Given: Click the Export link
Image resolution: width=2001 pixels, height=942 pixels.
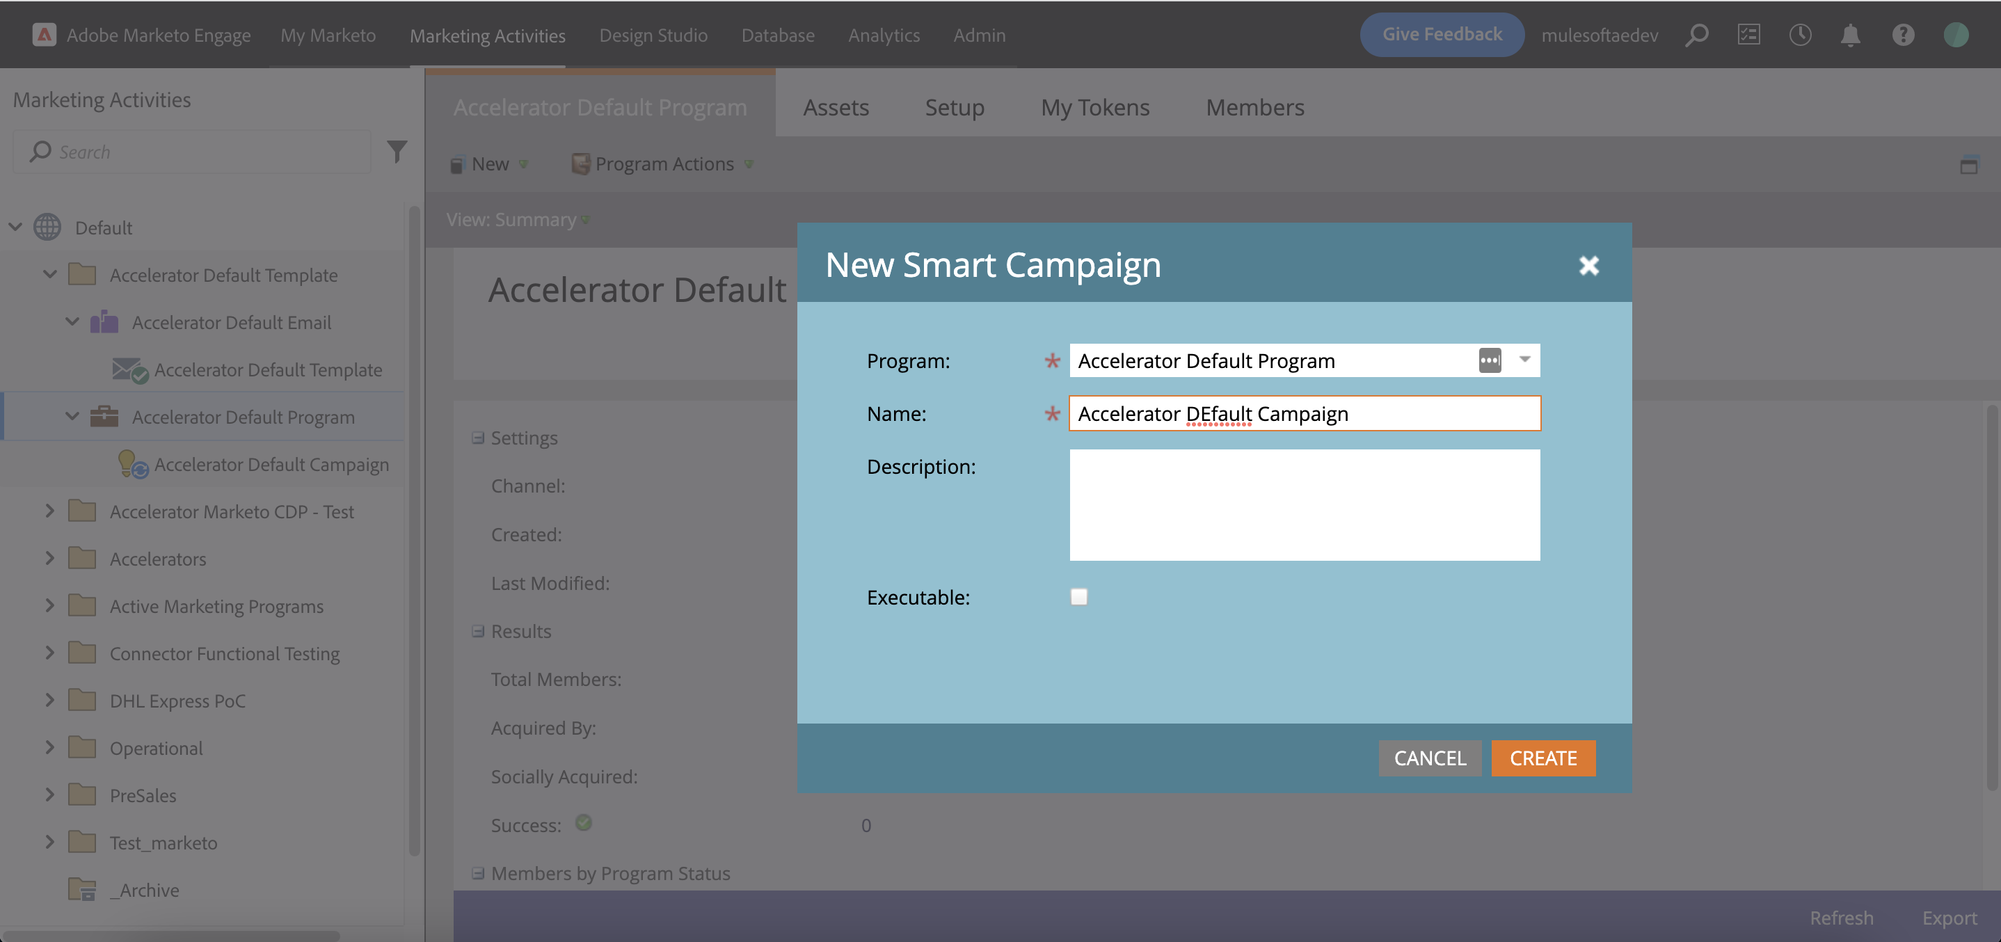Looking at the screenshot, I should click(1950, 918).
